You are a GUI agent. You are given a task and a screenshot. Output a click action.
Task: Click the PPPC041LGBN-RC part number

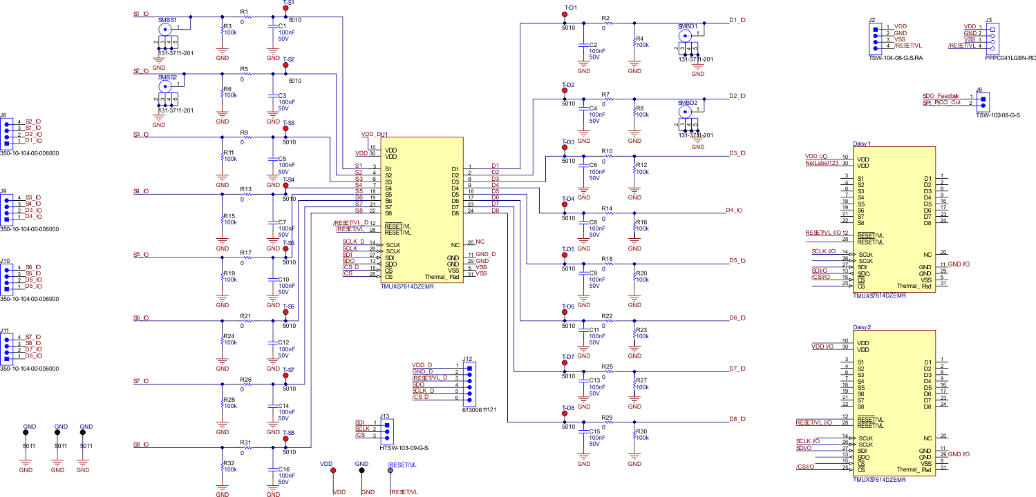point(1011,58)
